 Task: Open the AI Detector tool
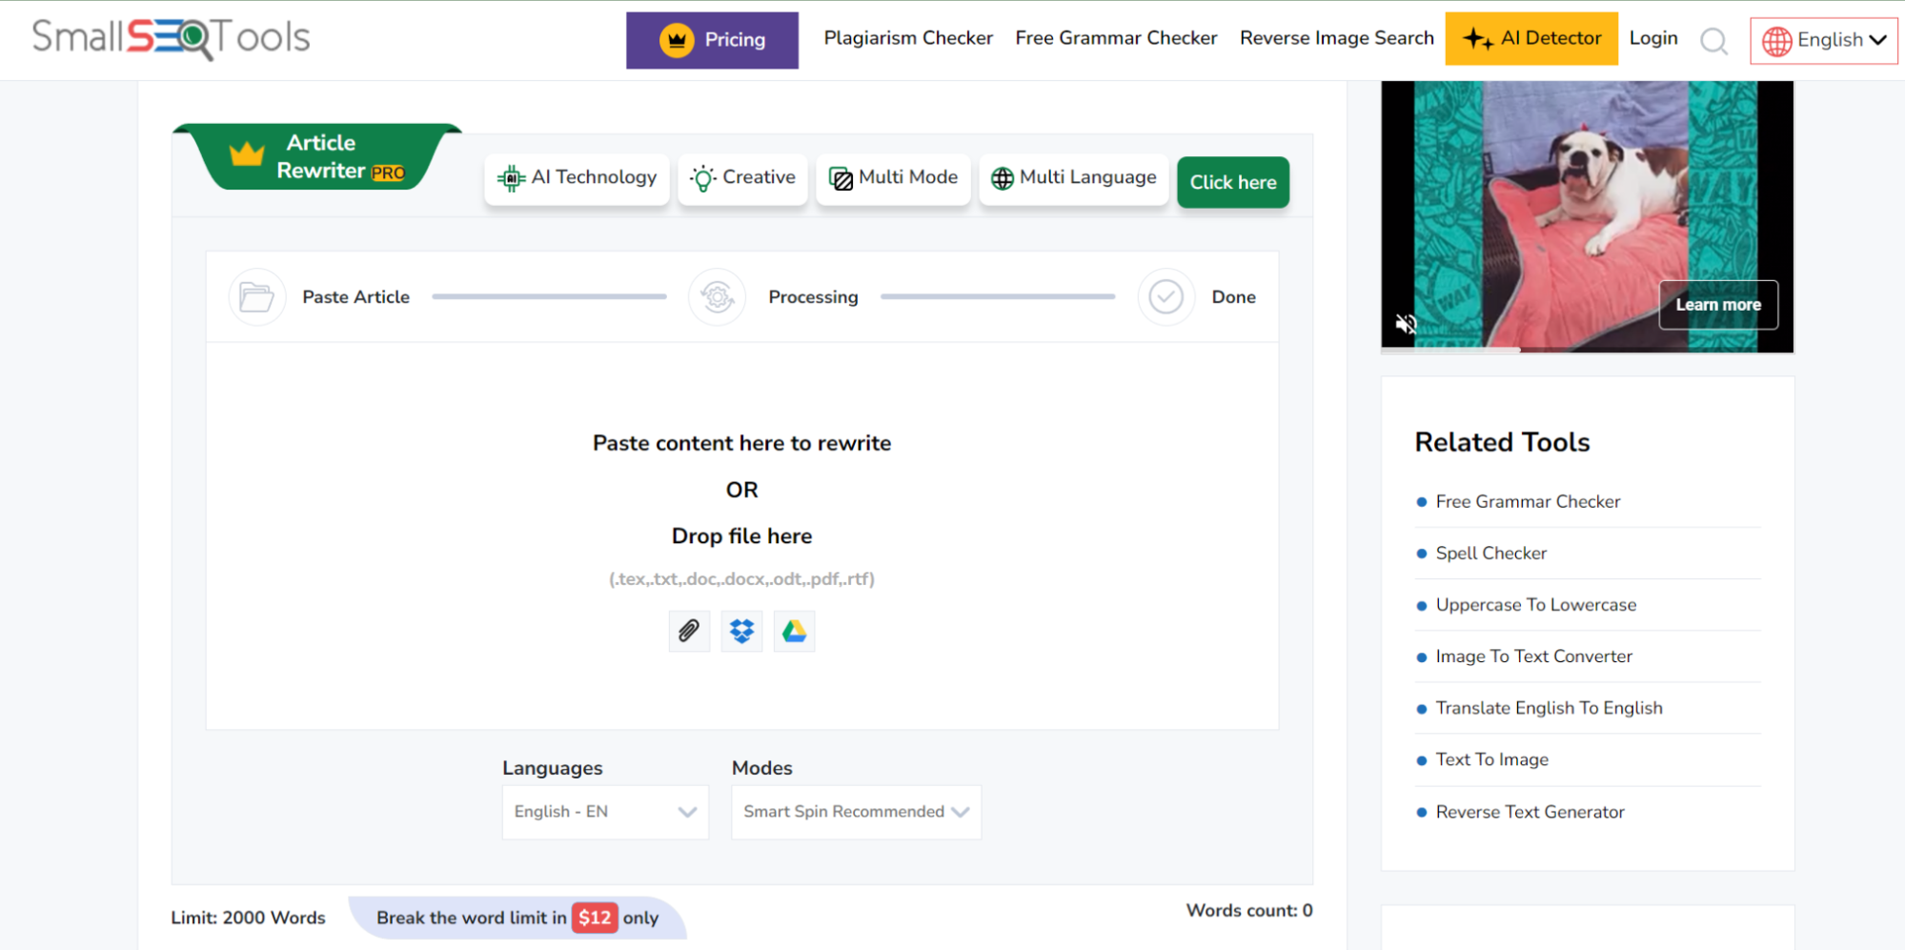point(1531,39)
